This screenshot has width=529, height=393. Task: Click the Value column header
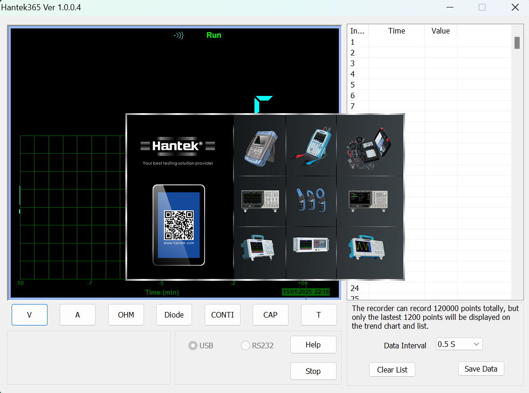(x=440, y=31)
